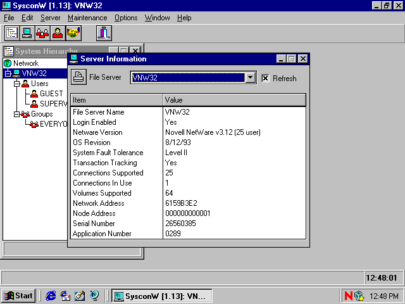Image resolution: width=405 pixels, height=304 pixels.
Task: Click the Value column header
Action: 235,100
